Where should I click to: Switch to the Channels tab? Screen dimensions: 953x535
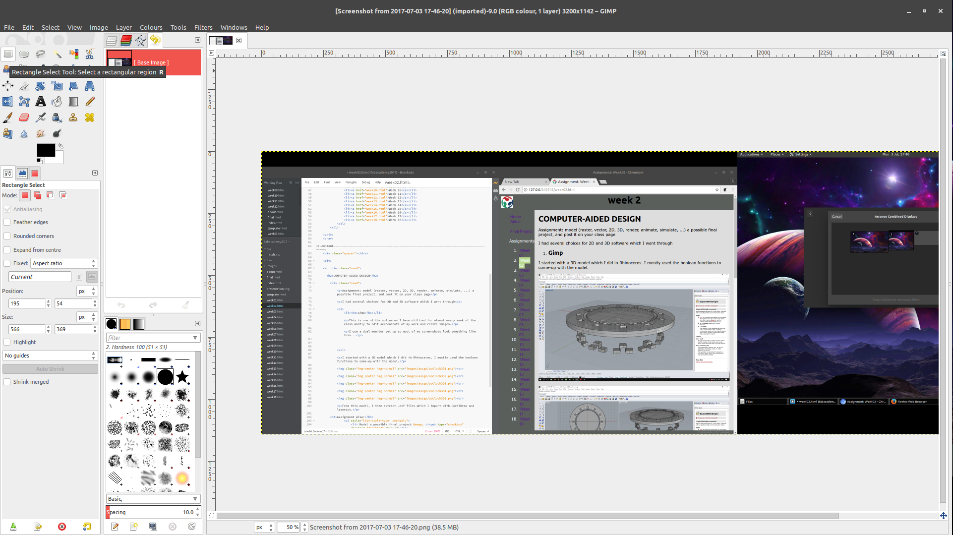pos(126,40)
